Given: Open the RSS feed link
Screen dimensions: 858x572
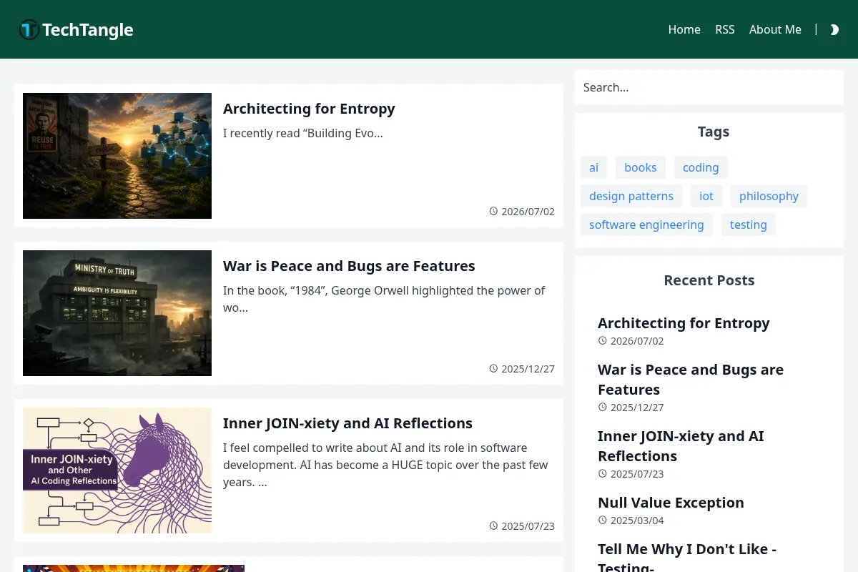Looking at the screenshot, I should coord(725,29).
